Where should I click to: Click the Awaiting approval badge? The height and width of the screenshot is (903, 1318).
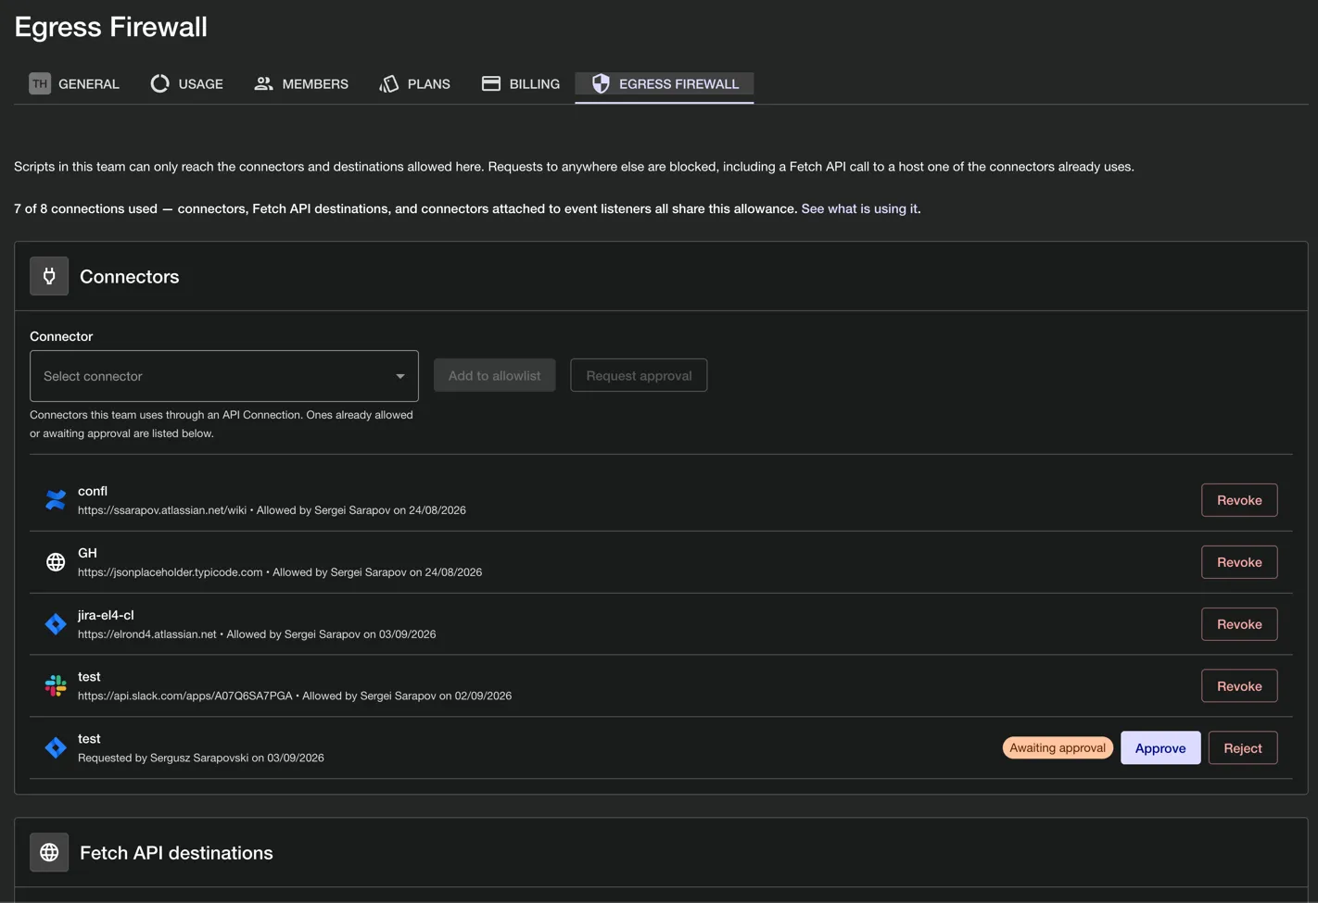tap(1058, 747)
